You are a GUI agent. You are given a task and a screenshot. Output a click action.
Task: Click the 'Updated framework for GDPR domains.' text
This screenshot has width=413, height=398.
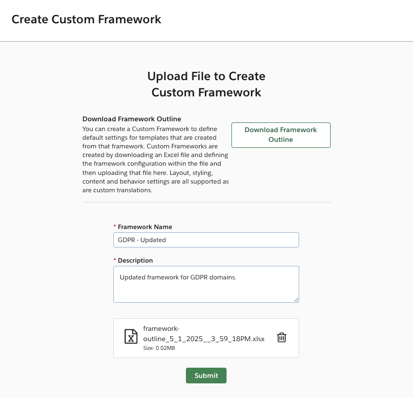tap(178, 277)
